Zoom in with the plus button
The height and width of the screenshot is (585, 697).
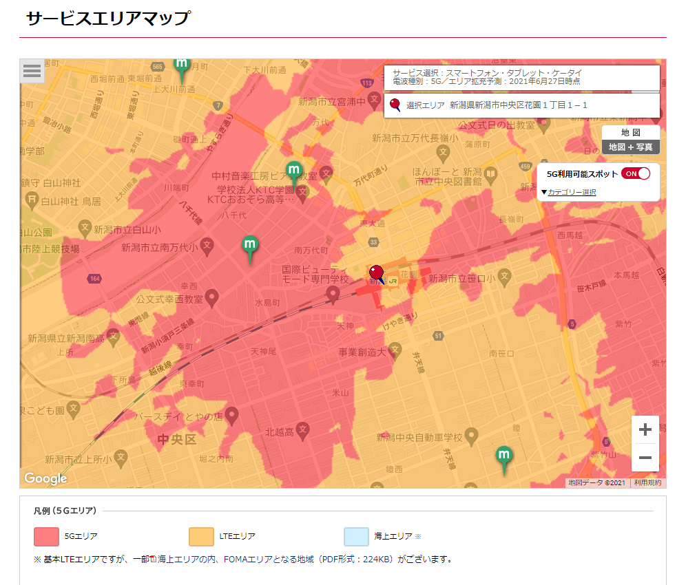(x=645, y=429)
